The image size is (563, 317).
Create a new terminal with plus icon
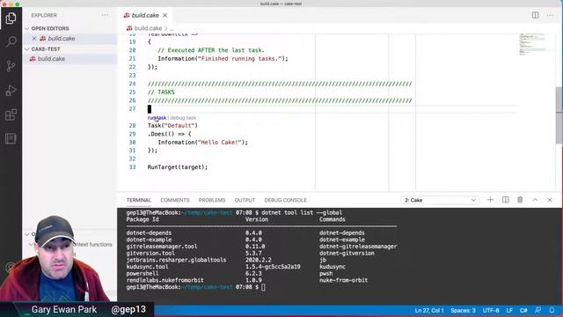click(490, 200)
